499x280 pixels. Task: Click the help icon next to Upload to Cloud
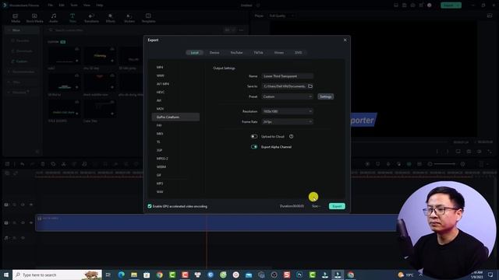pyautogui.click(x=291, y=137)
